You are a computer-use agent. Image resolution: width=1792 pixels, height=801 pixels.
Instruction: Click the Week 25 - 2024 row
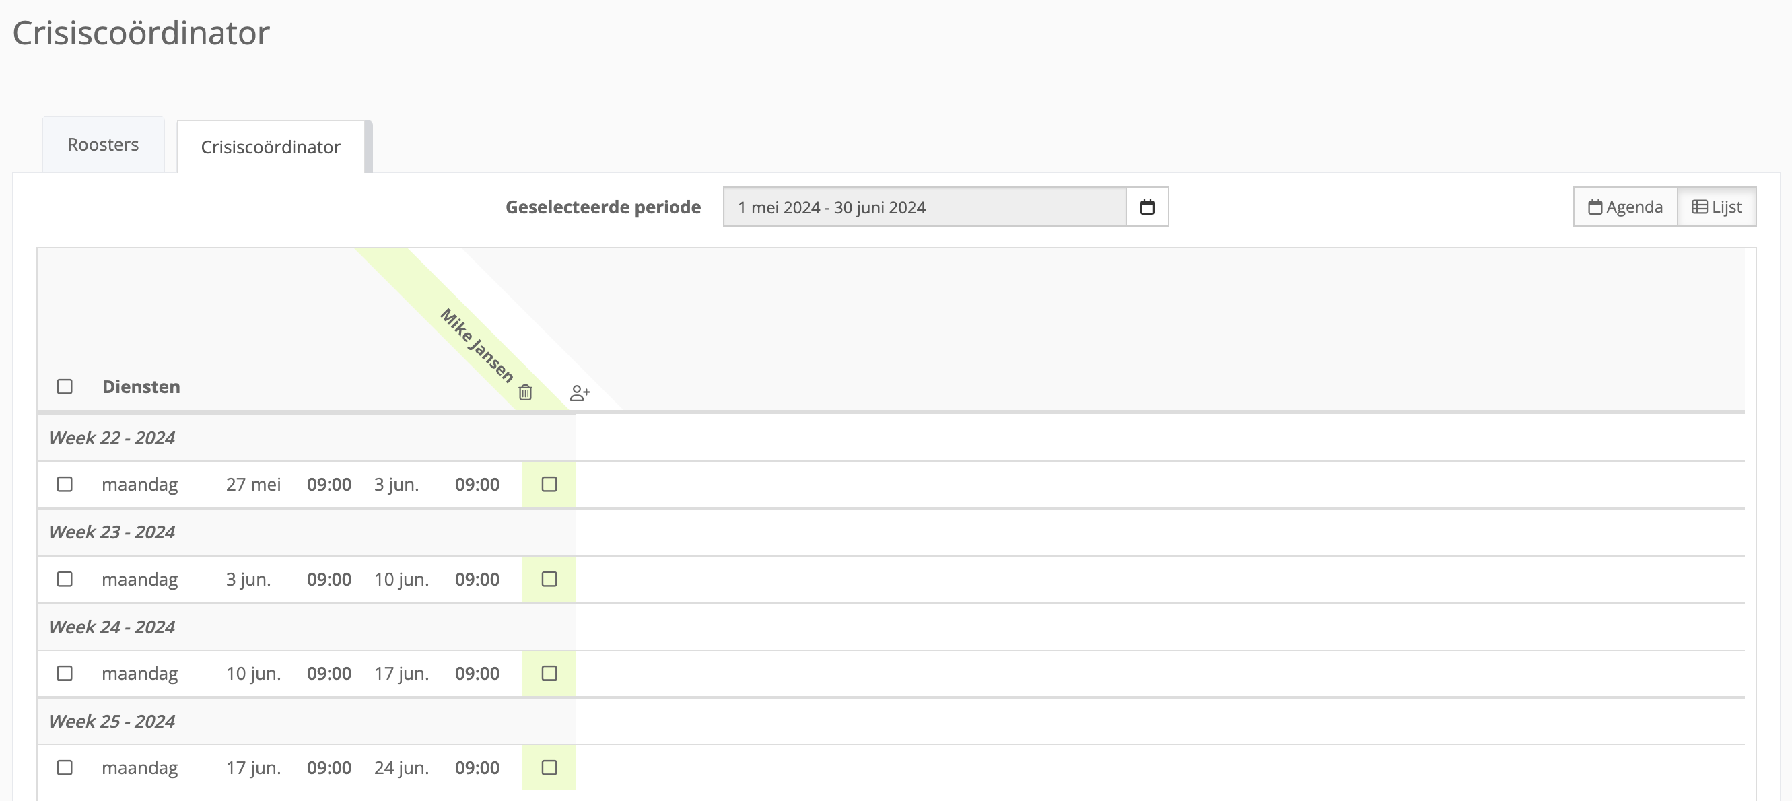pyautogui.click(x=306, y=721)
